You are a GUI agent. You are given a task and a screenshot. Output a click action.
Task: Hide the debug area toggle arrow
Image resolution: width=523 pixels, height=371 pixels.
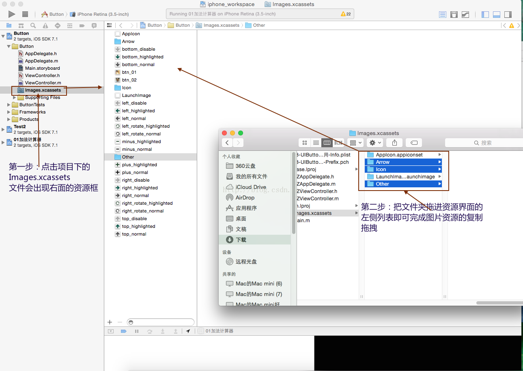(x=111, y=331)
